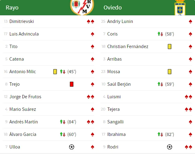Click Rodri's goal ball icon
195x154 pixels.
click(x=170, y=147)
